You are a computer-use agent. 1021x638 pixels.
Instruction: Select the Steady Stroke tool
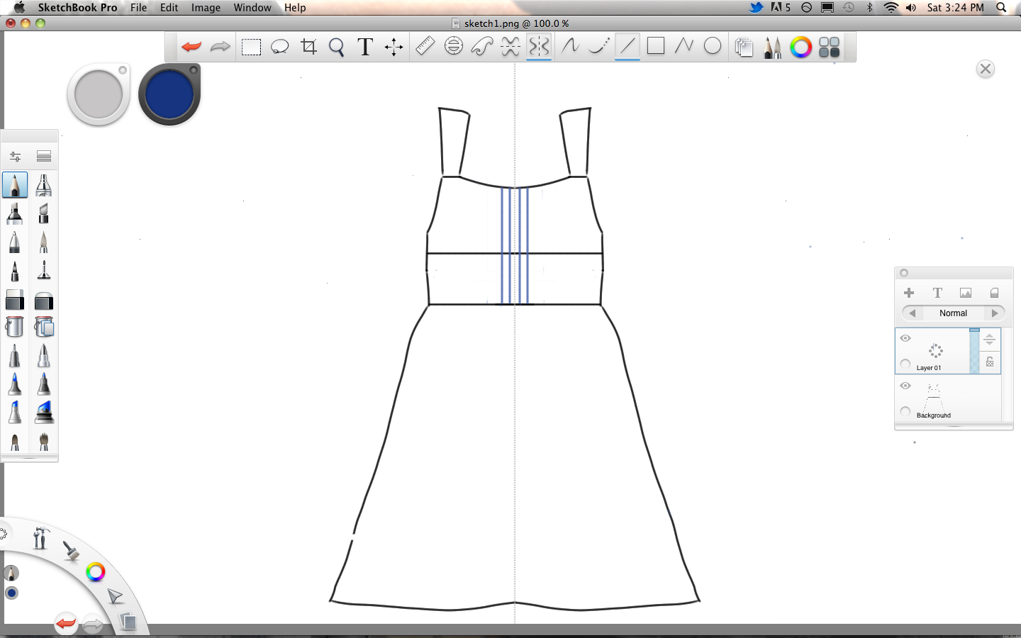570,46
